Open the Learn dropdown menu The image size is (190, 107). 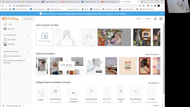point(148,19)
